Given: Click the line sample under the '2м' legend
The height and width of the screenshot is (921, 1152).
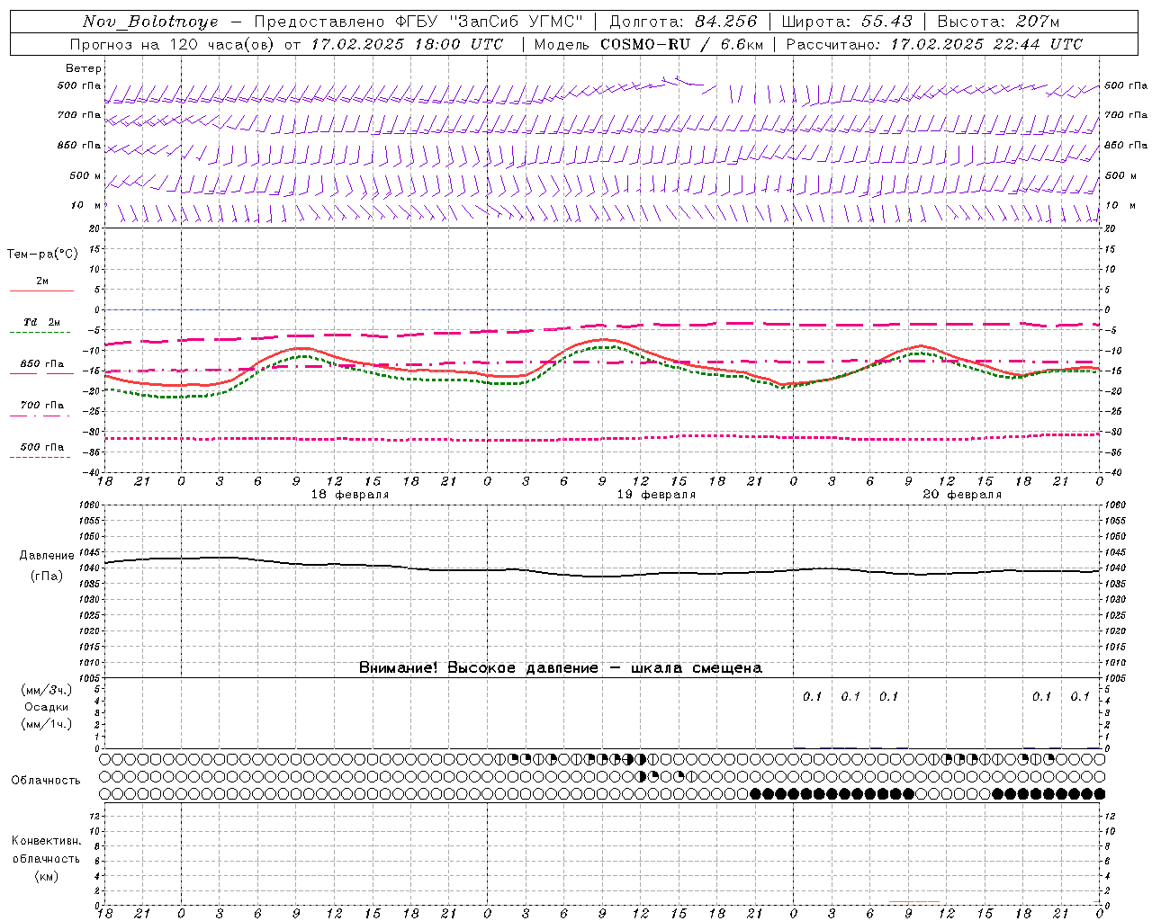Looking at the screenshot, I should click(41, 291).
